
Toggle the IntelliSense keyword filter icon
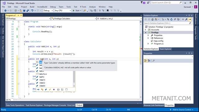62,90
